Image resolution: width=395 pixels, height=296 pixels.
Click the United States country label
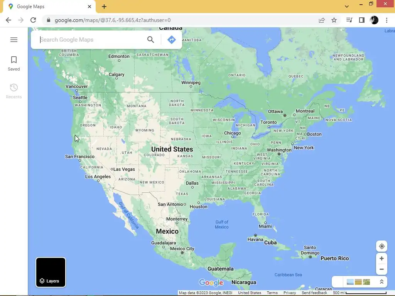172,149
